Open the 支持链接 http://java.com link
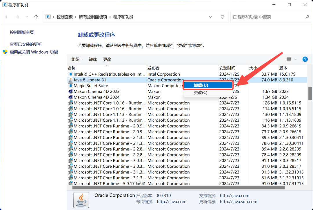 tap(234, 196)
